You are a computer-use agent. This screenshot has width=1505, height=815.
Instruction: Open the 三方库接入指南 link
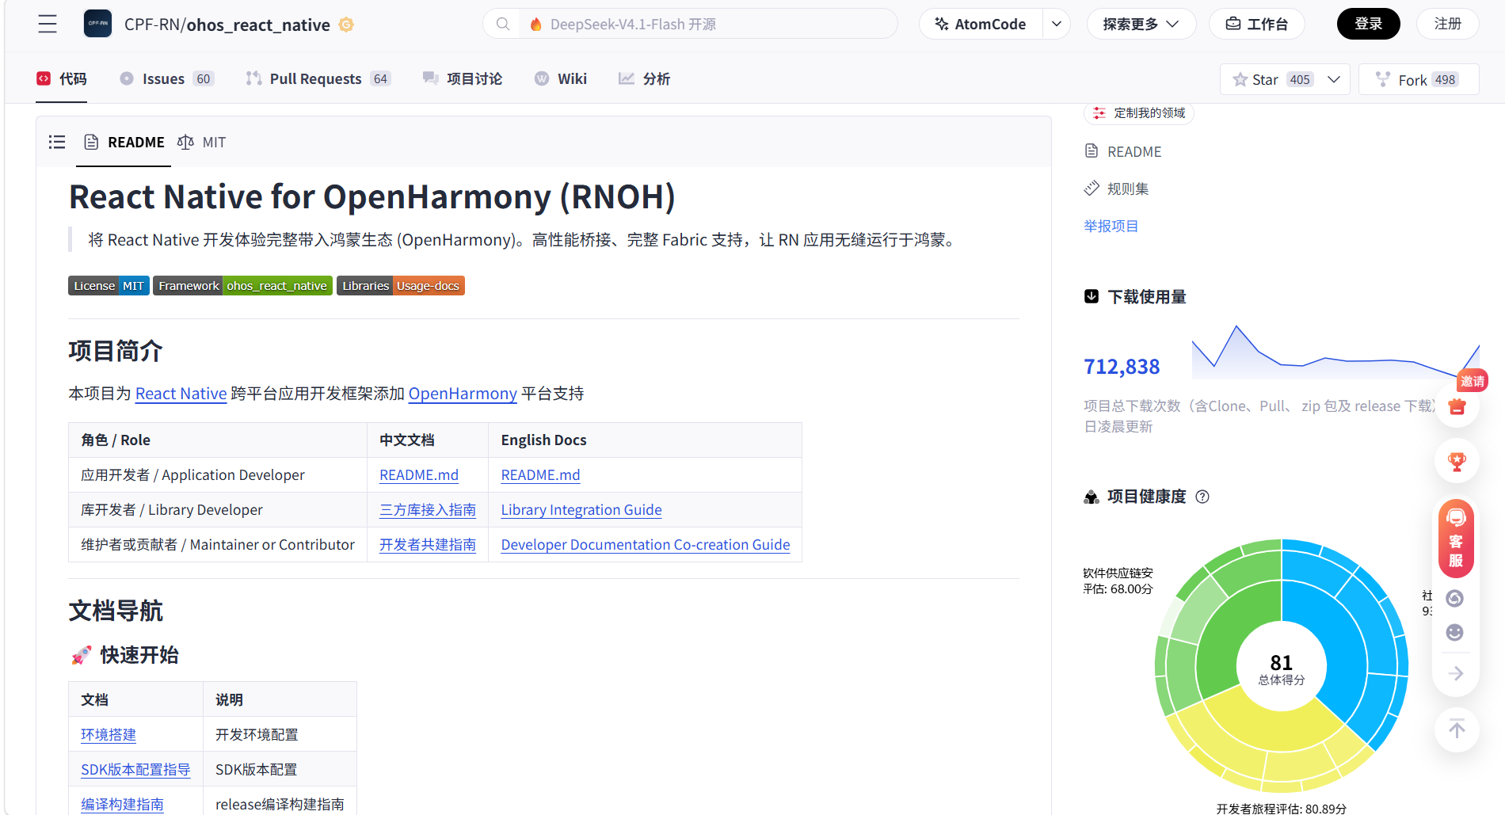428,509
